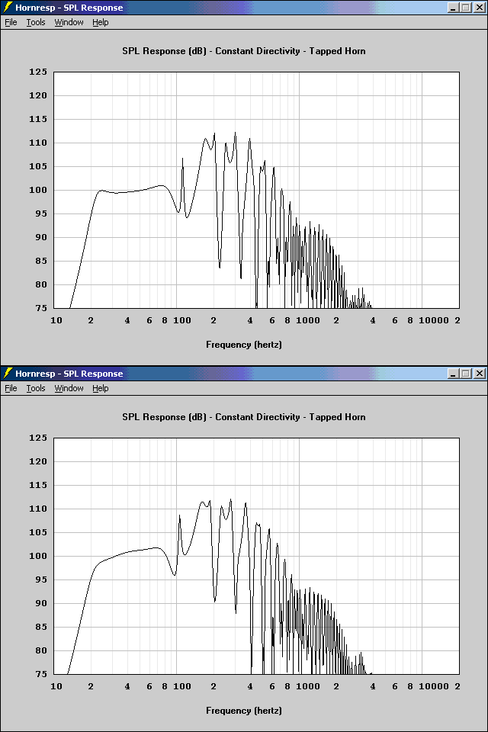Click 'Frequency (hertz)' label in lower window
This screenshot has height=732, width=488.
click(244, 711)
